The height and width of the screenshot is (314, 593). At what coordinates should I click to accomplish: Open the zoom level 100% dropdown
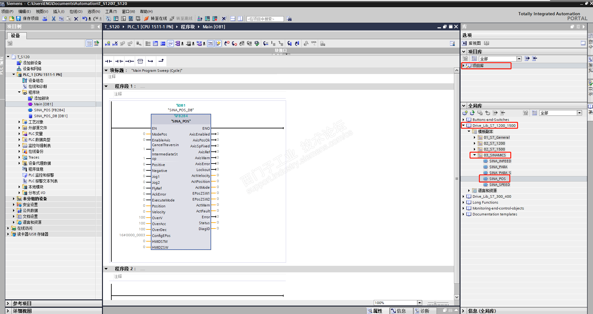pos(419,303)
